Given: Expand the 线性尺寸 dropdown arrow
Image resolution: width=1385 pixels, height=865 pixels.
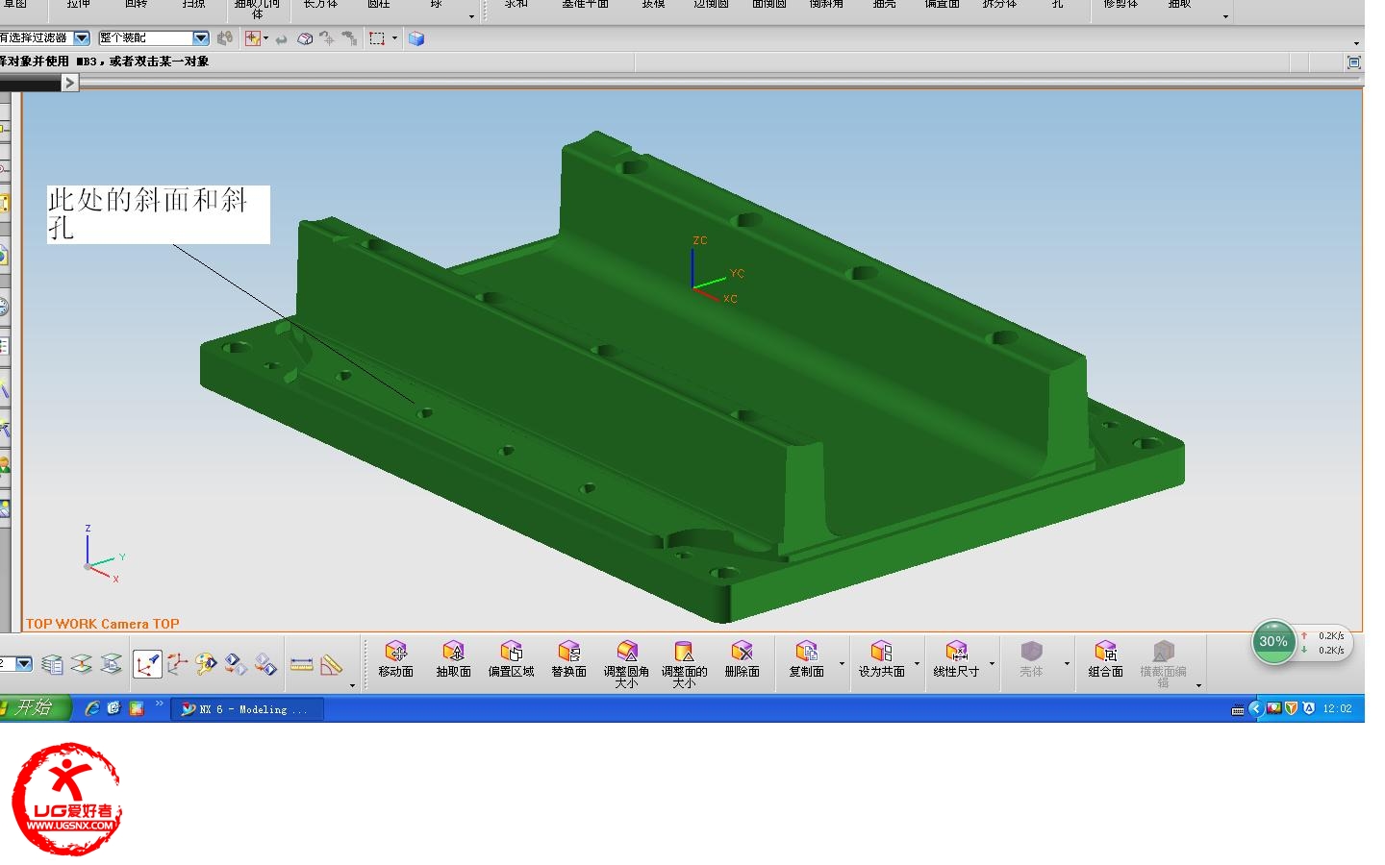Looking at the screenshot, I should tap(992, 663).
